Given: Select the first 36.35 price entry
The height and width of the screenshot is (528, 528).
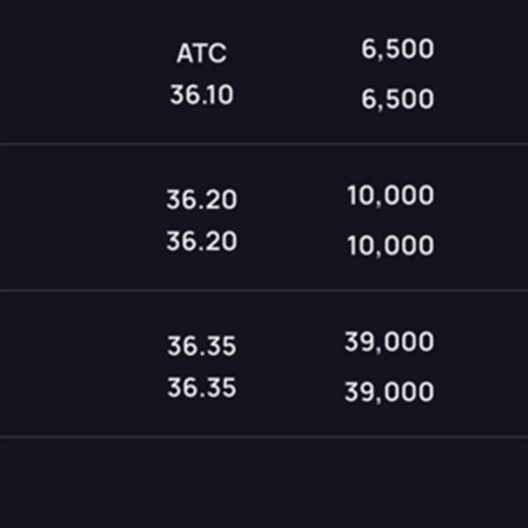Looking at the screenshot, I should click(202, 346).
